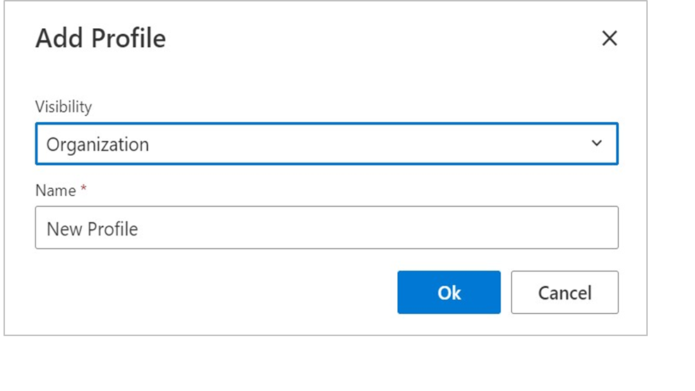Select the Organization value in Visibility combo box

pos(97,144)
